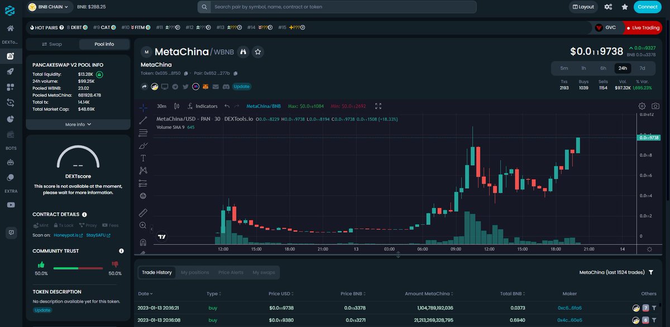Image resolution: width=670 pixels, height=327 pixels.
Task: Undo last chart action
Action: tap(227, 106)
